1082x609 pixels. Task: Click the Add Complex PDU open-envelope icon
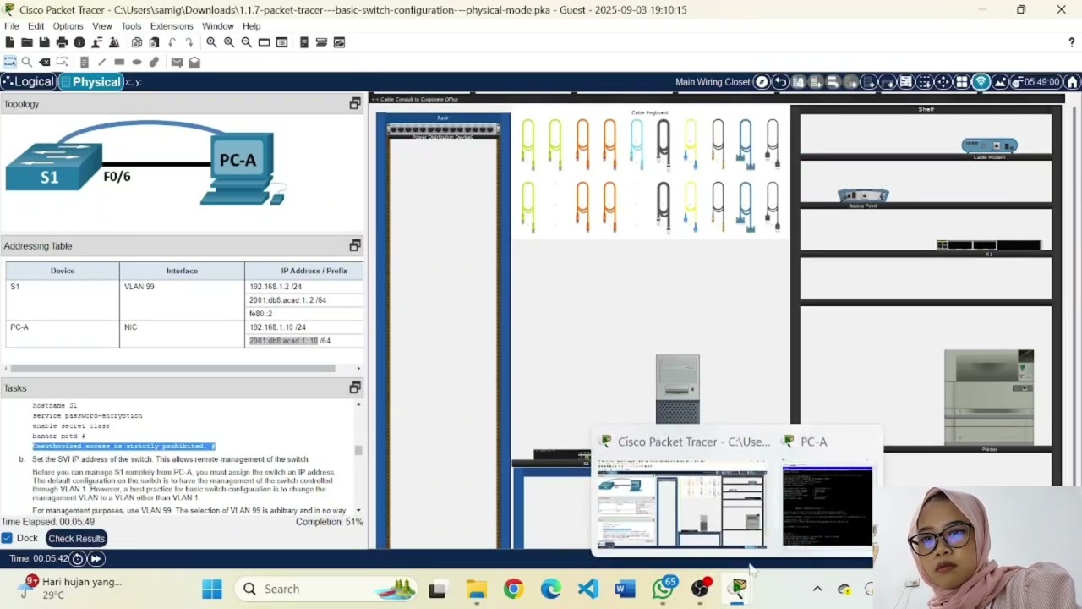194,62
